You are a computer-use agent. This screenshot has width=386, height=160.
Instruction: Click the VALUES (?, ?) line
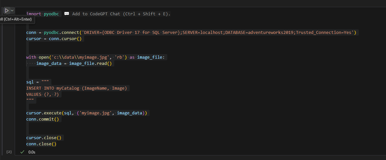tap(44, 94)
